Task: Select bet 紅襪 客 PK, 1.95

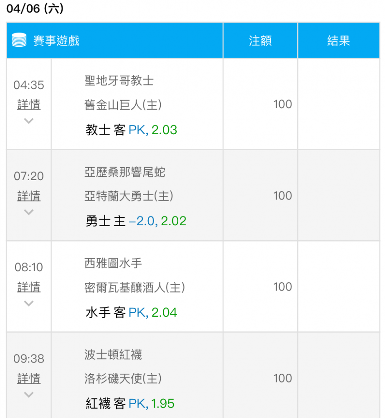Action: tap(130, 404)
